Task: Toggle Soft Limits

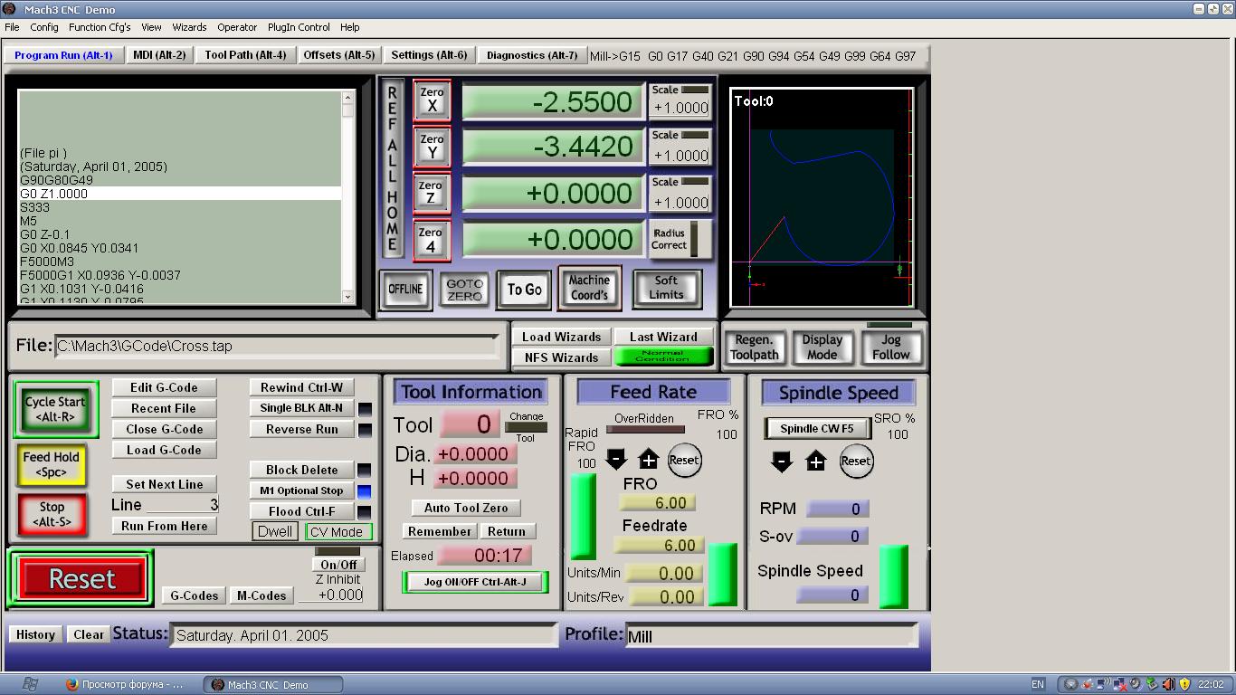Action: pos(666,288)
